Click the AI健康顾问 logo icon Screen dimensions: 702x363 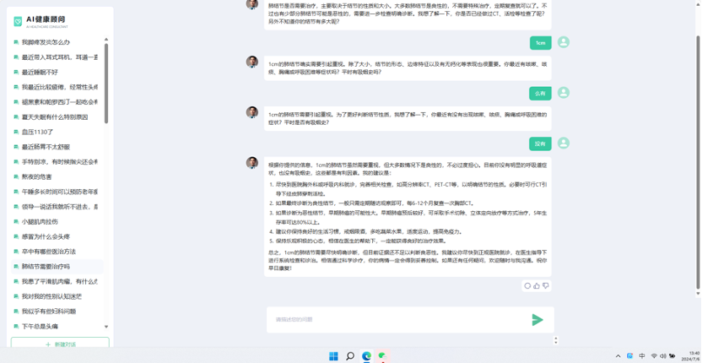coord(18,20)
